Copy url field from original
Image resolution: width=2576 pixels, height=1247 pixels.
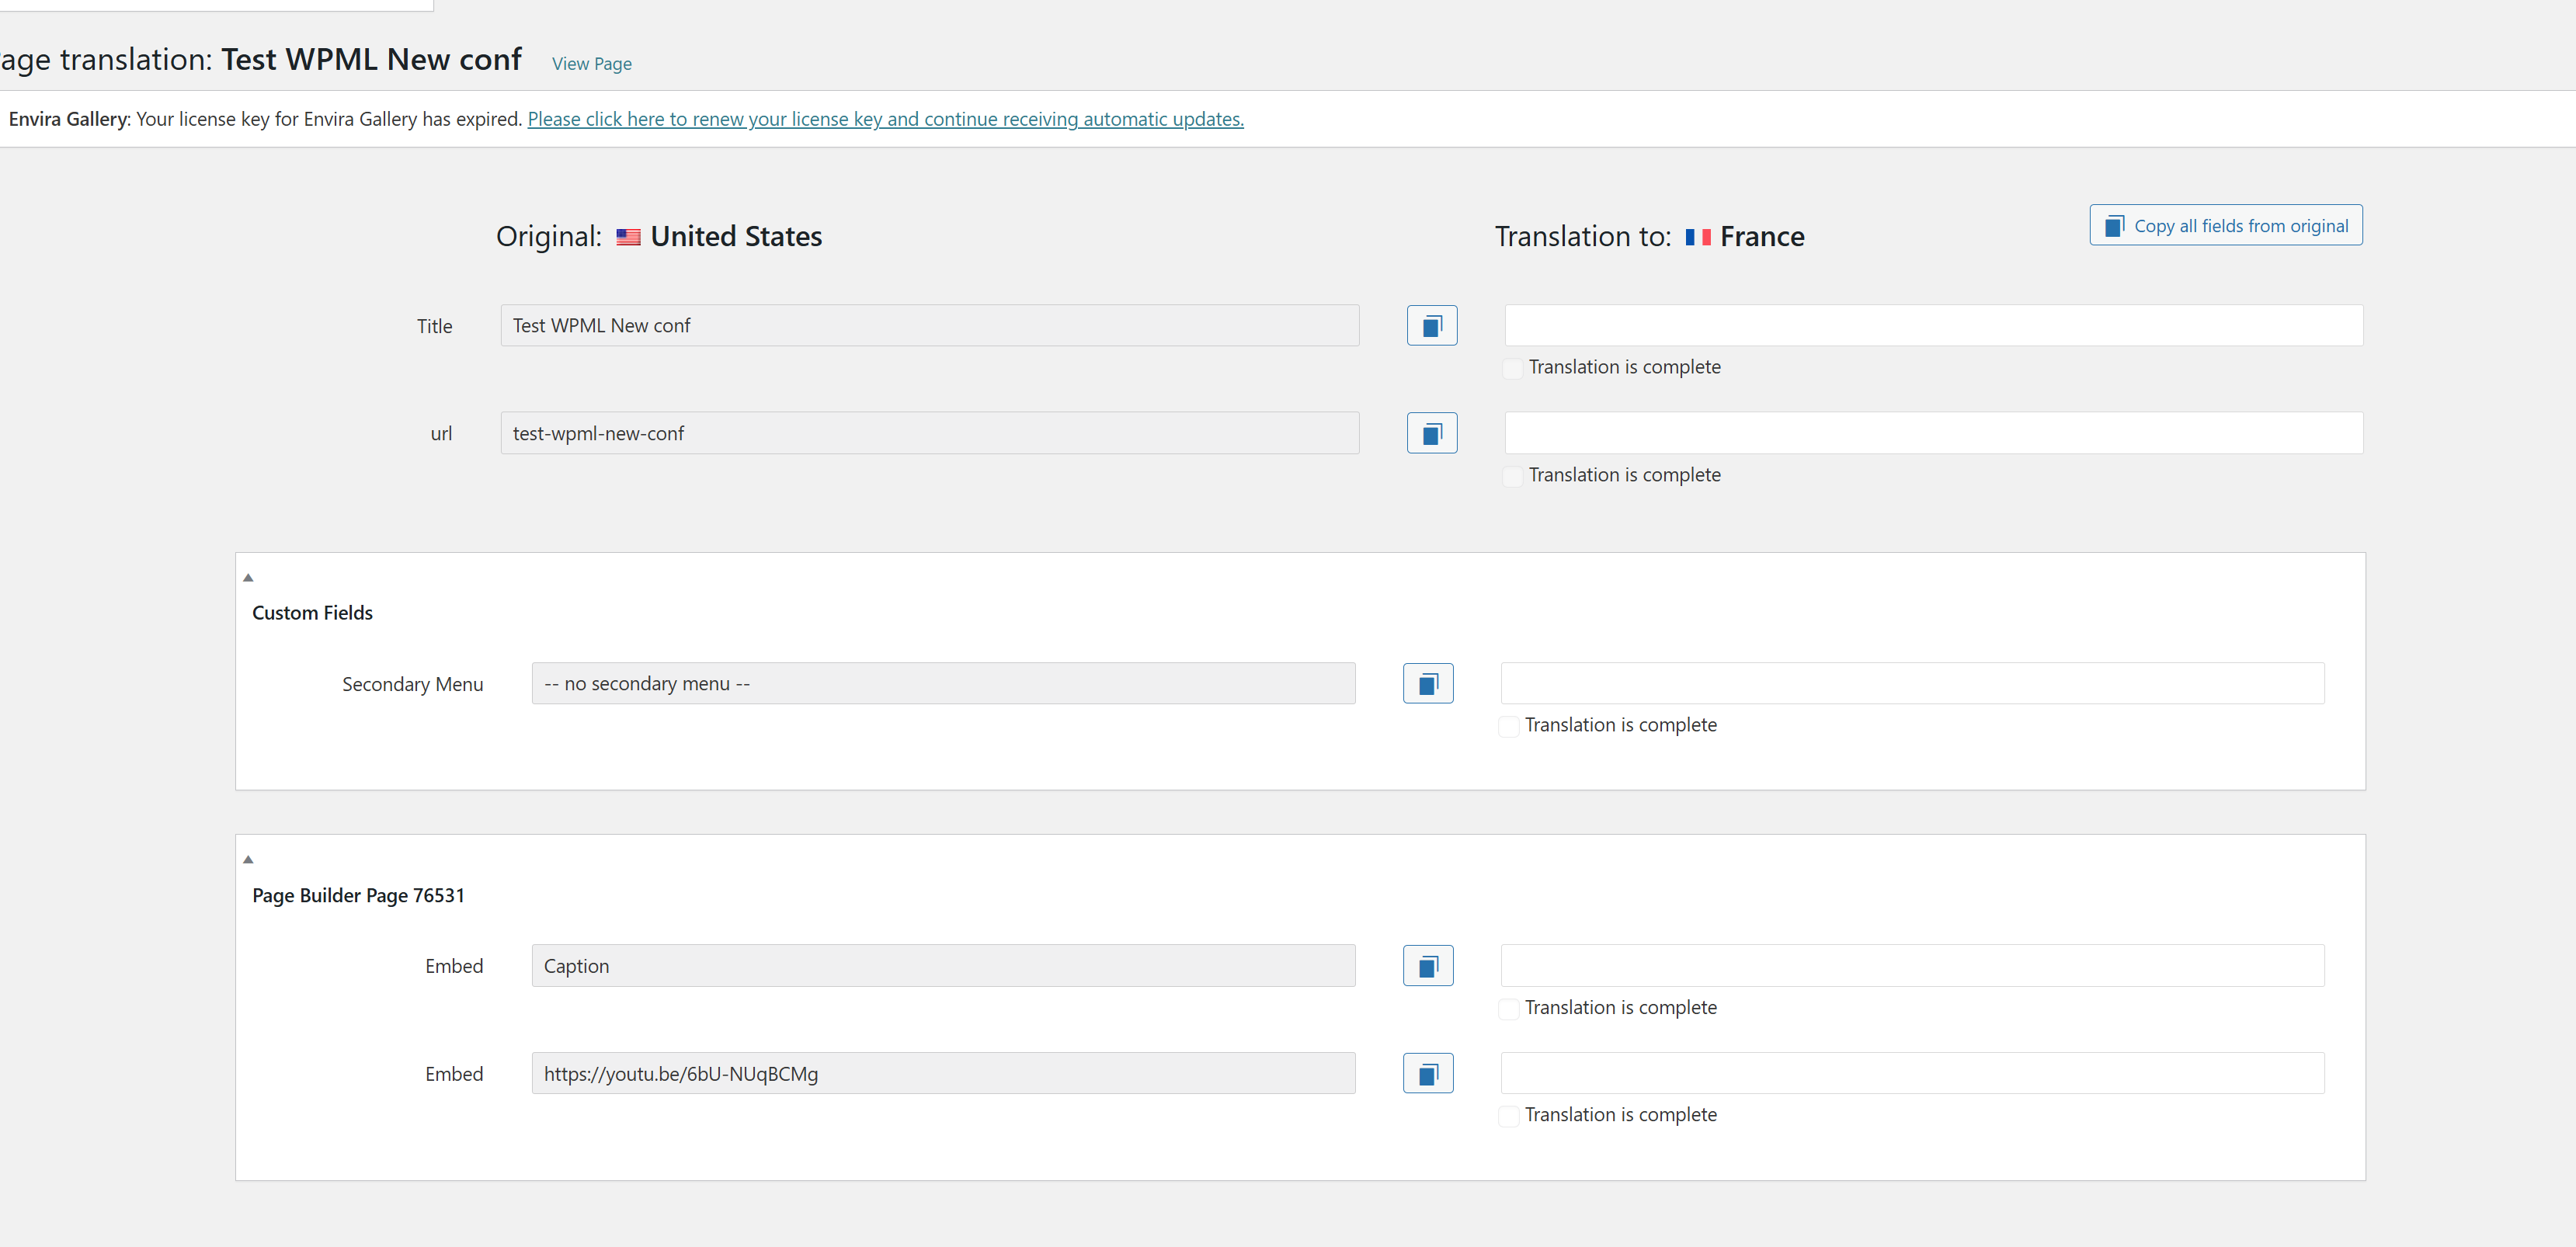pyautogui.click(x=1431, y=433)
